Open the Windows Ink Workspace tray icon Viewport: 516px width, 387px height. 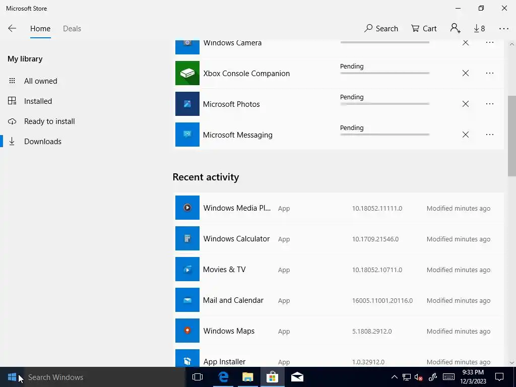(x=433, y=377)
